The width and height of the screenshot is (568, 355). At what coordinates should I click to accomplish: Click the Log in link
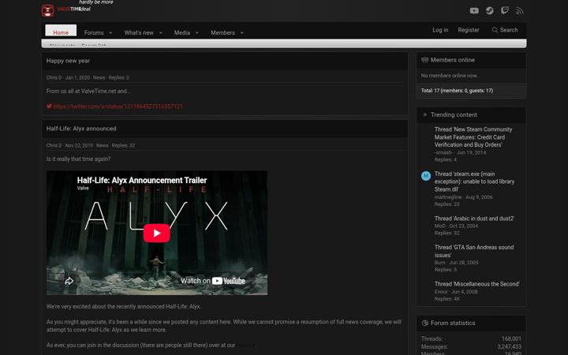point(440,30)
